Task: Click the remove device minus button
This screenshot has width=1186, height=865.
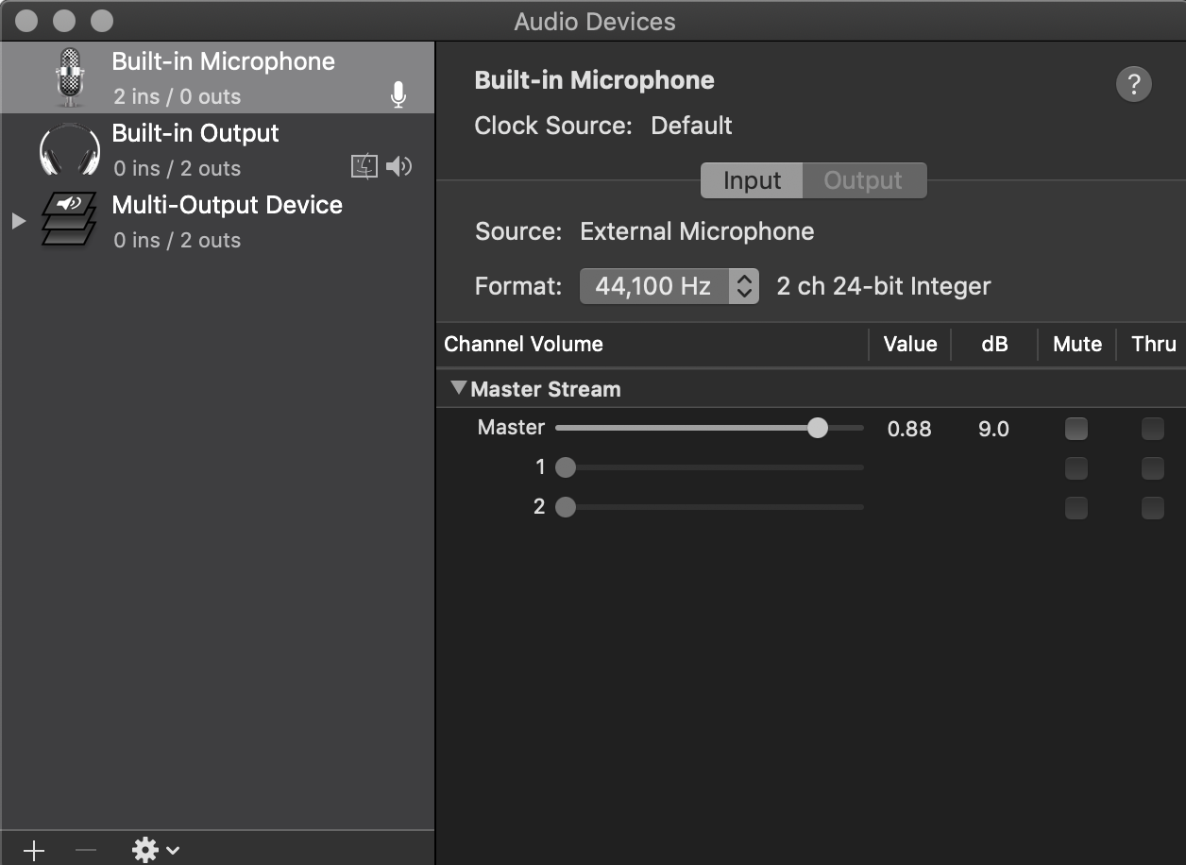Action: click(86, 850)
